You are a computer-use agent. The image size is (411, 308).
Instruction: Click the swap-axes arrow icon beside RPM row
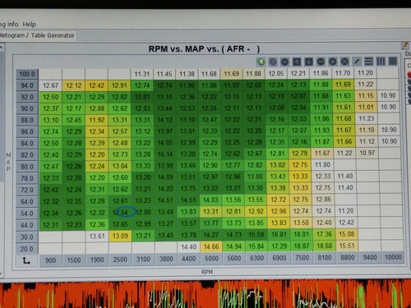tap(26, 260)
